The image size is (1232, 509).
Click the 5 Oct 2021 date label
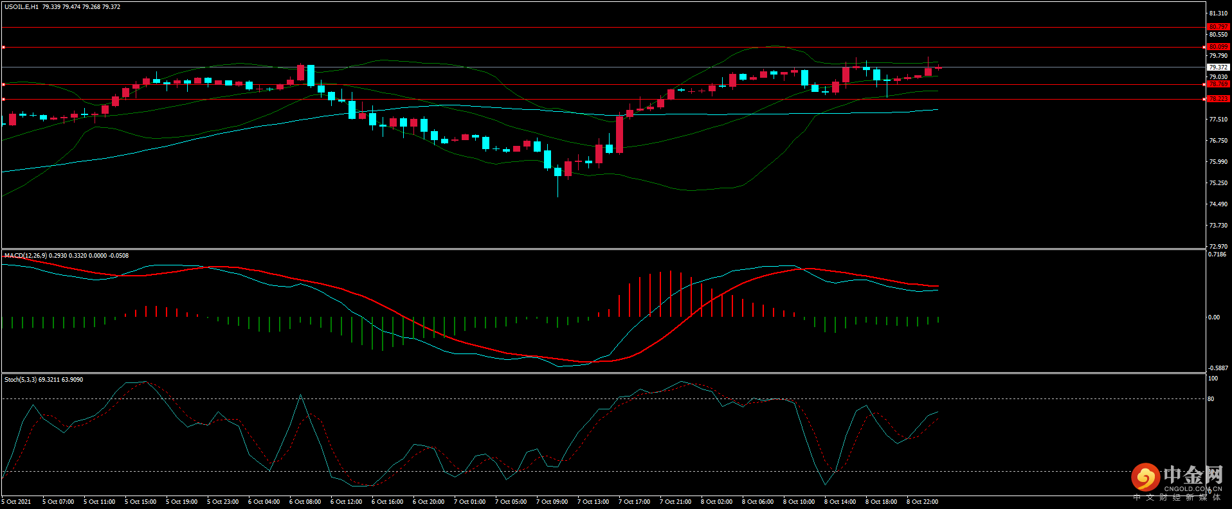pyautogui.click(x=16, y=502)
